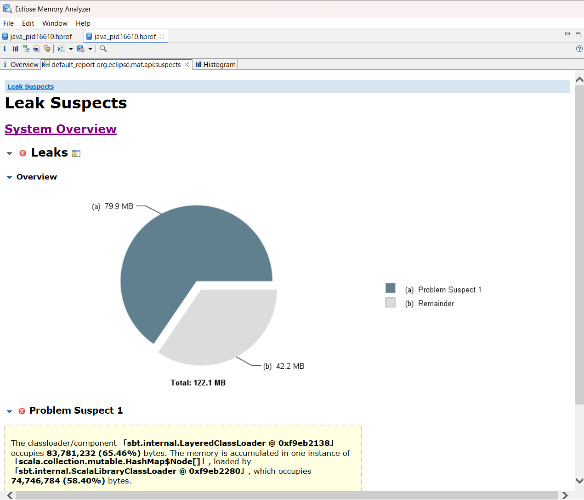This screenshot has height=500, width=584.
Task: Click the Problem Suspect 1 legend color swatch
Action: (391, 288)
